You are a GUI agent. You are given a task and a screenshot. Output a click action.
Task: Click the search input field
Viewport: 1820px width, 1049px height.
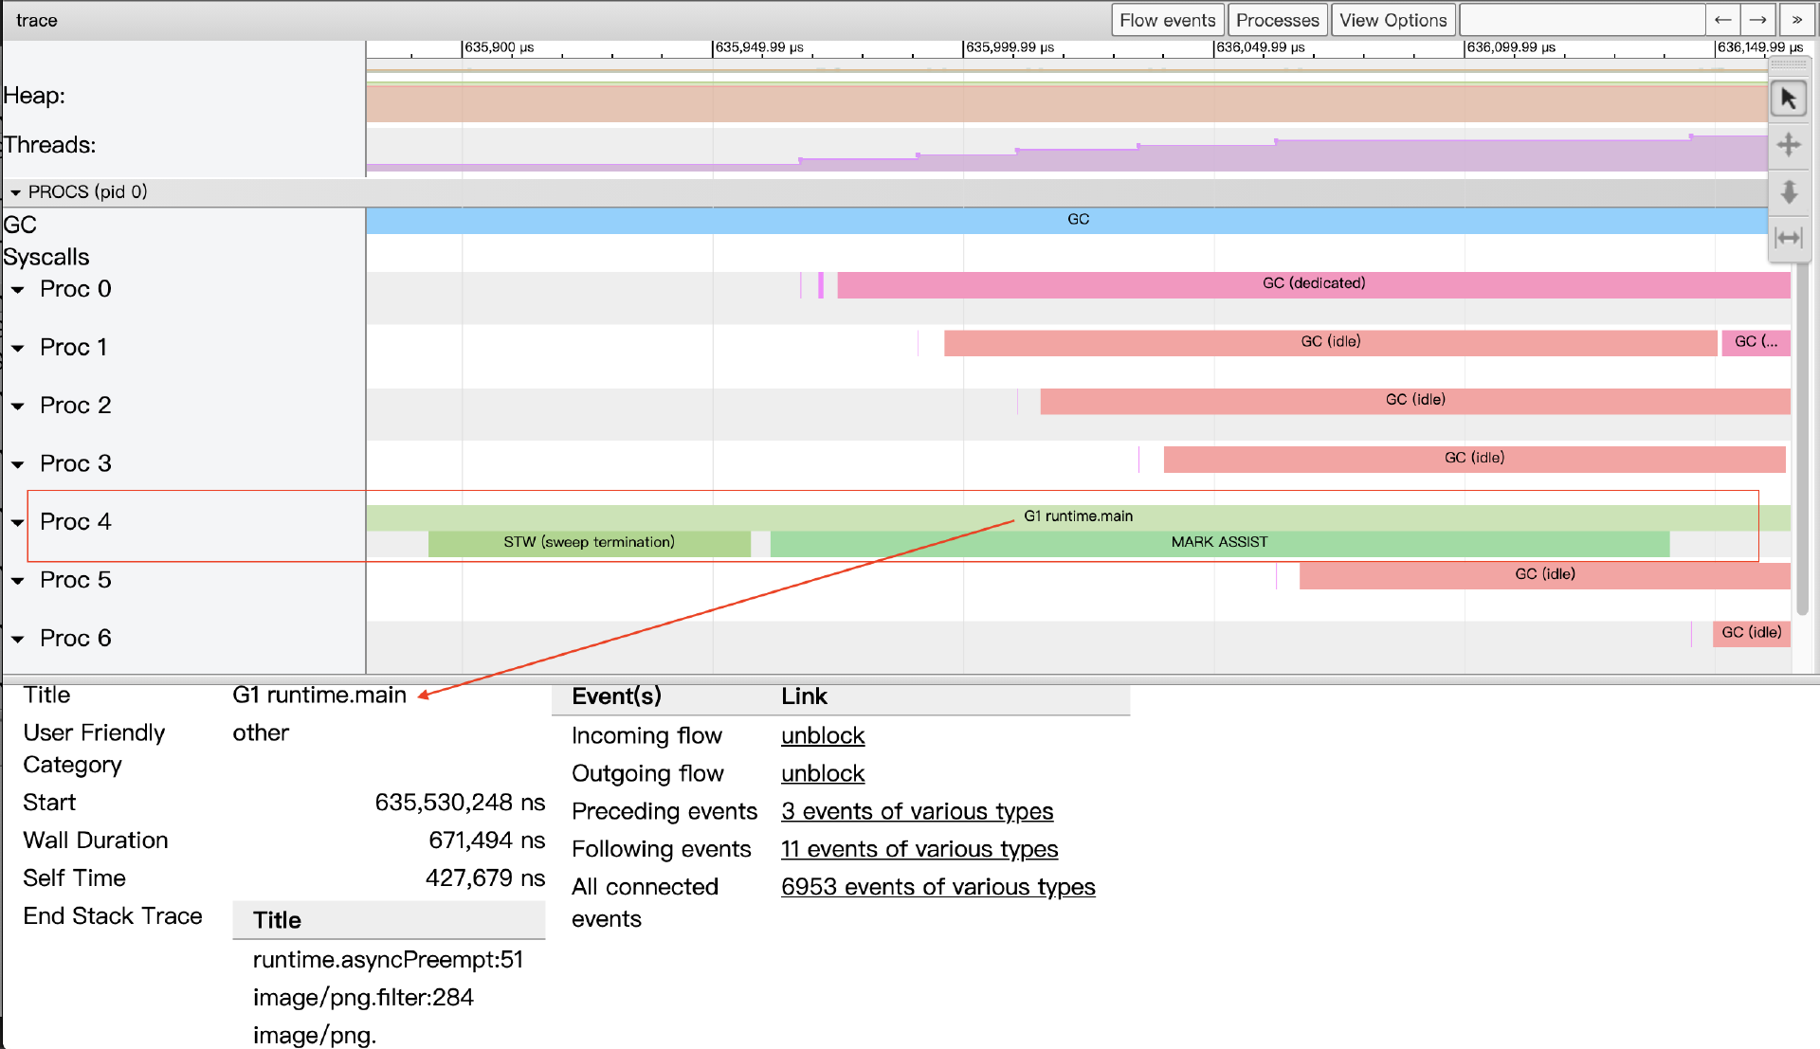tap(1581, 20)
